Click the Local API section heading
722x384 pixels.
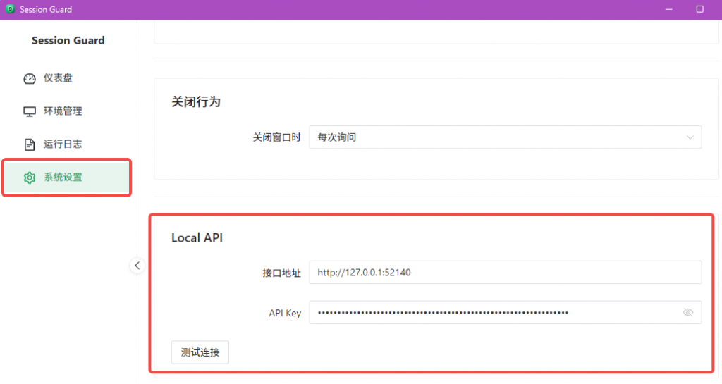tap(197, 238)
